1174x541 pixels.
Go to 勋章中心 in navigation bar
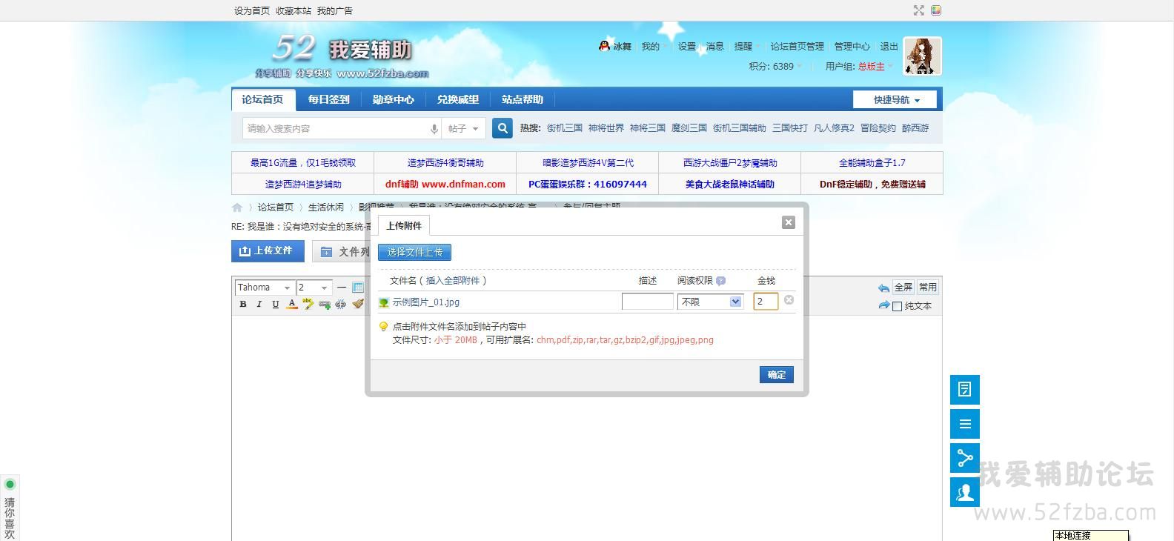393,99
